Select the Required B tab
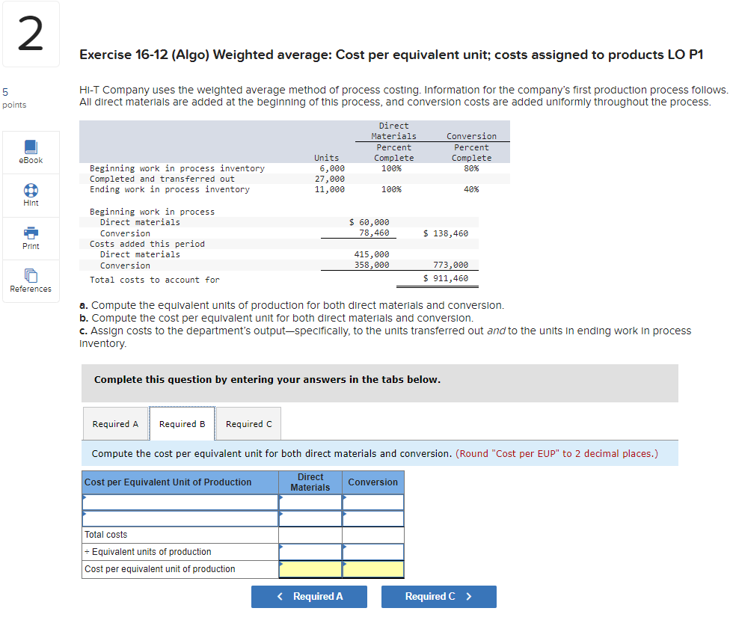This screenshot has height=620, width=736. pyautogui.click(x=182, y=423)
